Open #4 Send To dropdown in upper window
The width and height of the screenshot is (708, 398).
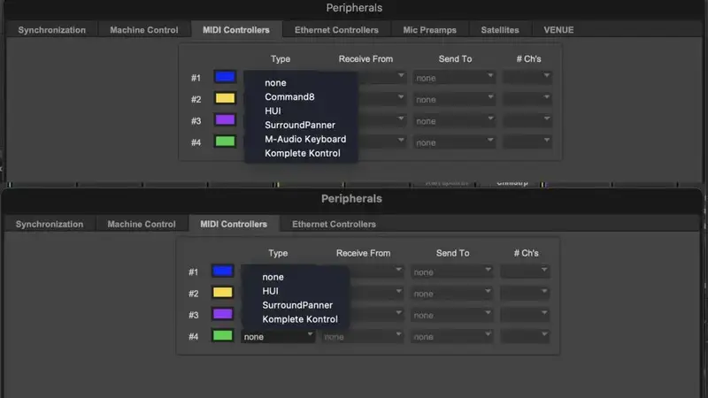(x=454, y=142)
